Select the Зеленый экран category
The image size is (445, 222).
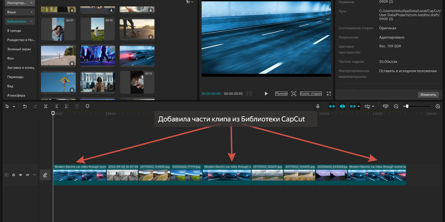(x=19, y=49)
